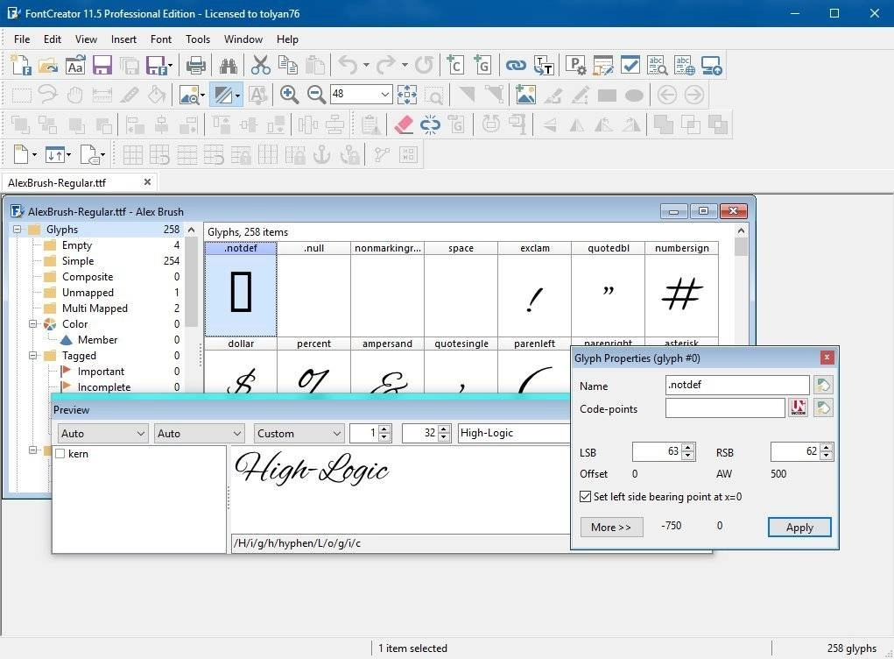Image resolution: width=894 pixels, height=659 pixels.
Task: Open the Edit menu
Action: point(53,39)
